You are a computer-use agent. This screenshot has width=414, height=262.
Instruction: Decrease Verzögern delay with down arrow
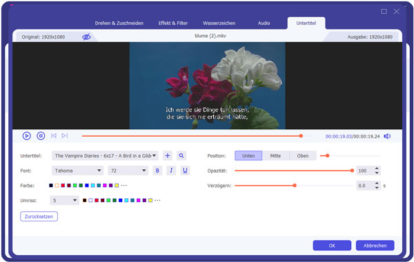377,188
